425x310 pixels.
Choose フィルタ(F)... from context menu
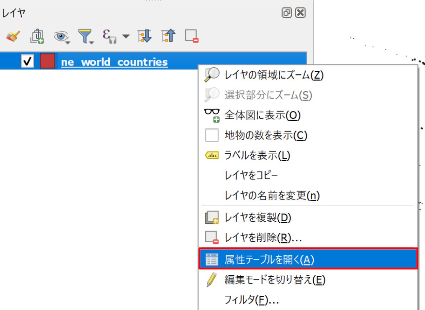[x=308, y=300]
